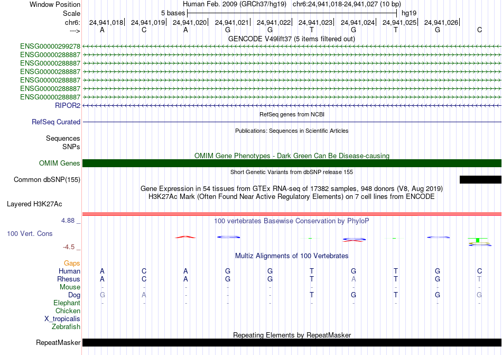Select the Layered H3K27Ac track label

click(34, 204)
